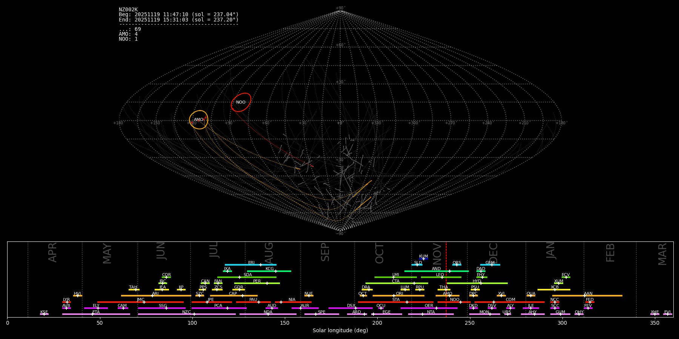679x339 pixels.
Task: Click the XHE shower label
Action: pyautogui.click(x=655, y=312)
